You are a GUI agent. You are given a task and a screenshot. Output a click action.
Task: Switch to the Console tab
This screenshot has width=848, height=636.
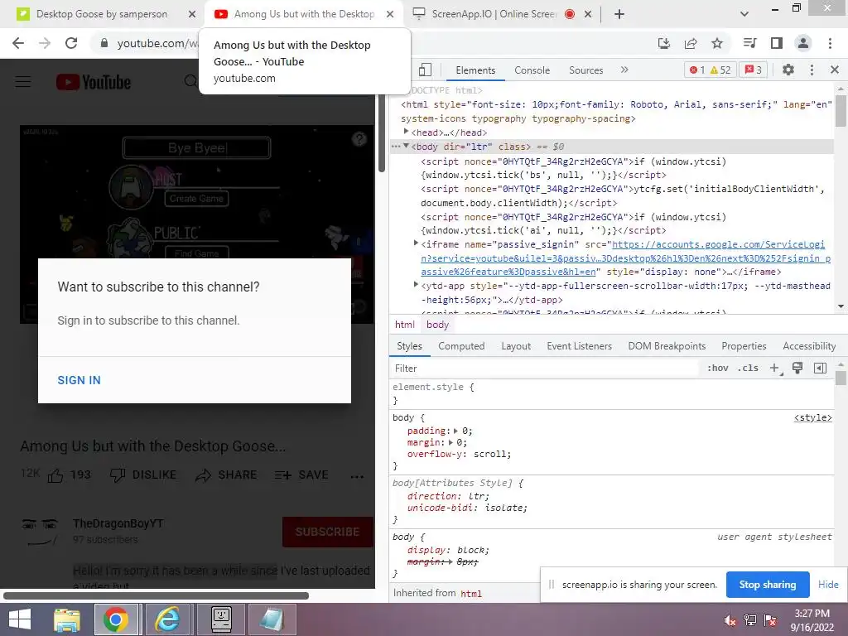coord(532,70)
